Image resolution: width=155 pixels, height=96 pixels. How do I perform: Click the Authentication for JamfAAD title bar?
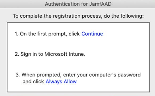[x=77, y=4]
